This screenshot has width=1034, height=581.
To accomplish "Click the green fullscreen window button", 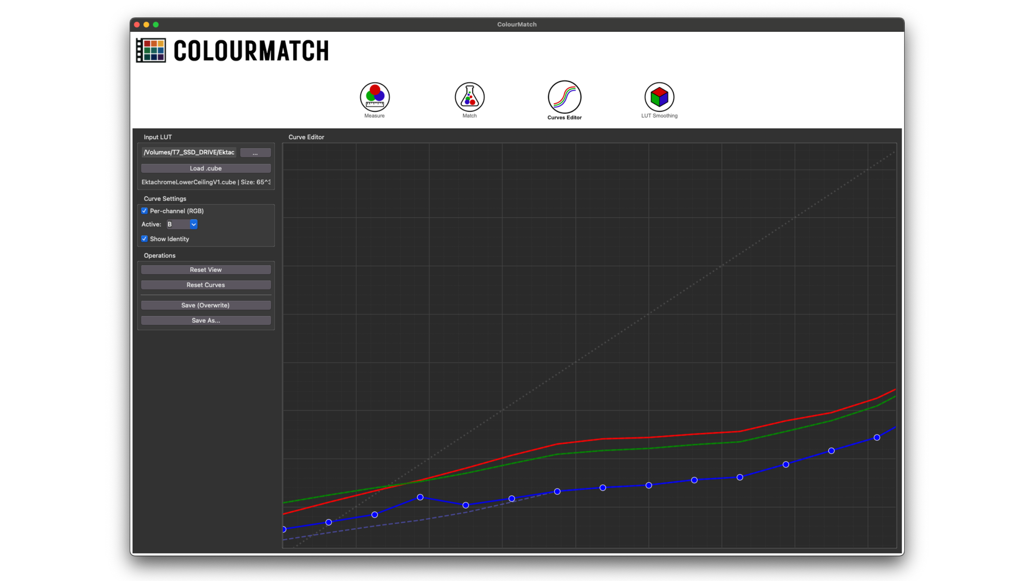I will [156, 25].
